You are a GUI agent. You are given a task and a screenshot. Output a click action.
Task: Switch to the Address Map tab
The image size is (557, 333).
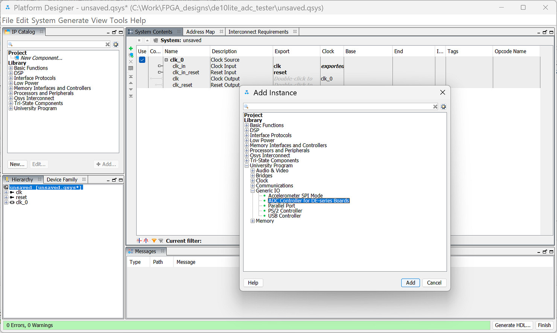click(x=200, y=32)
